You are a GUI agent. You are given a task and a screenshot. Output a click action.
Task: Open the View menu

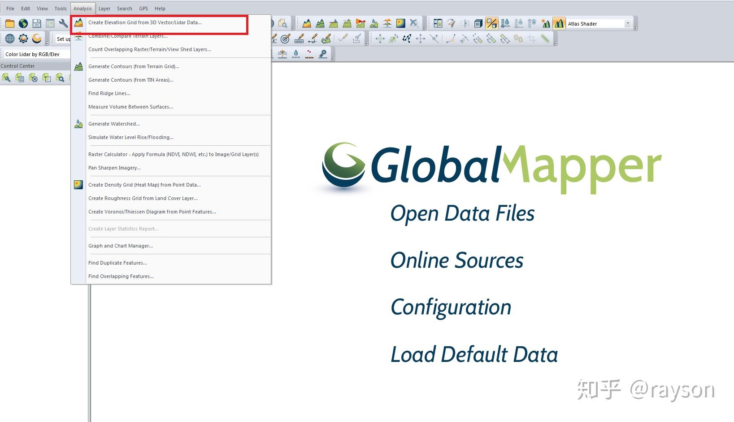point(42,9)
